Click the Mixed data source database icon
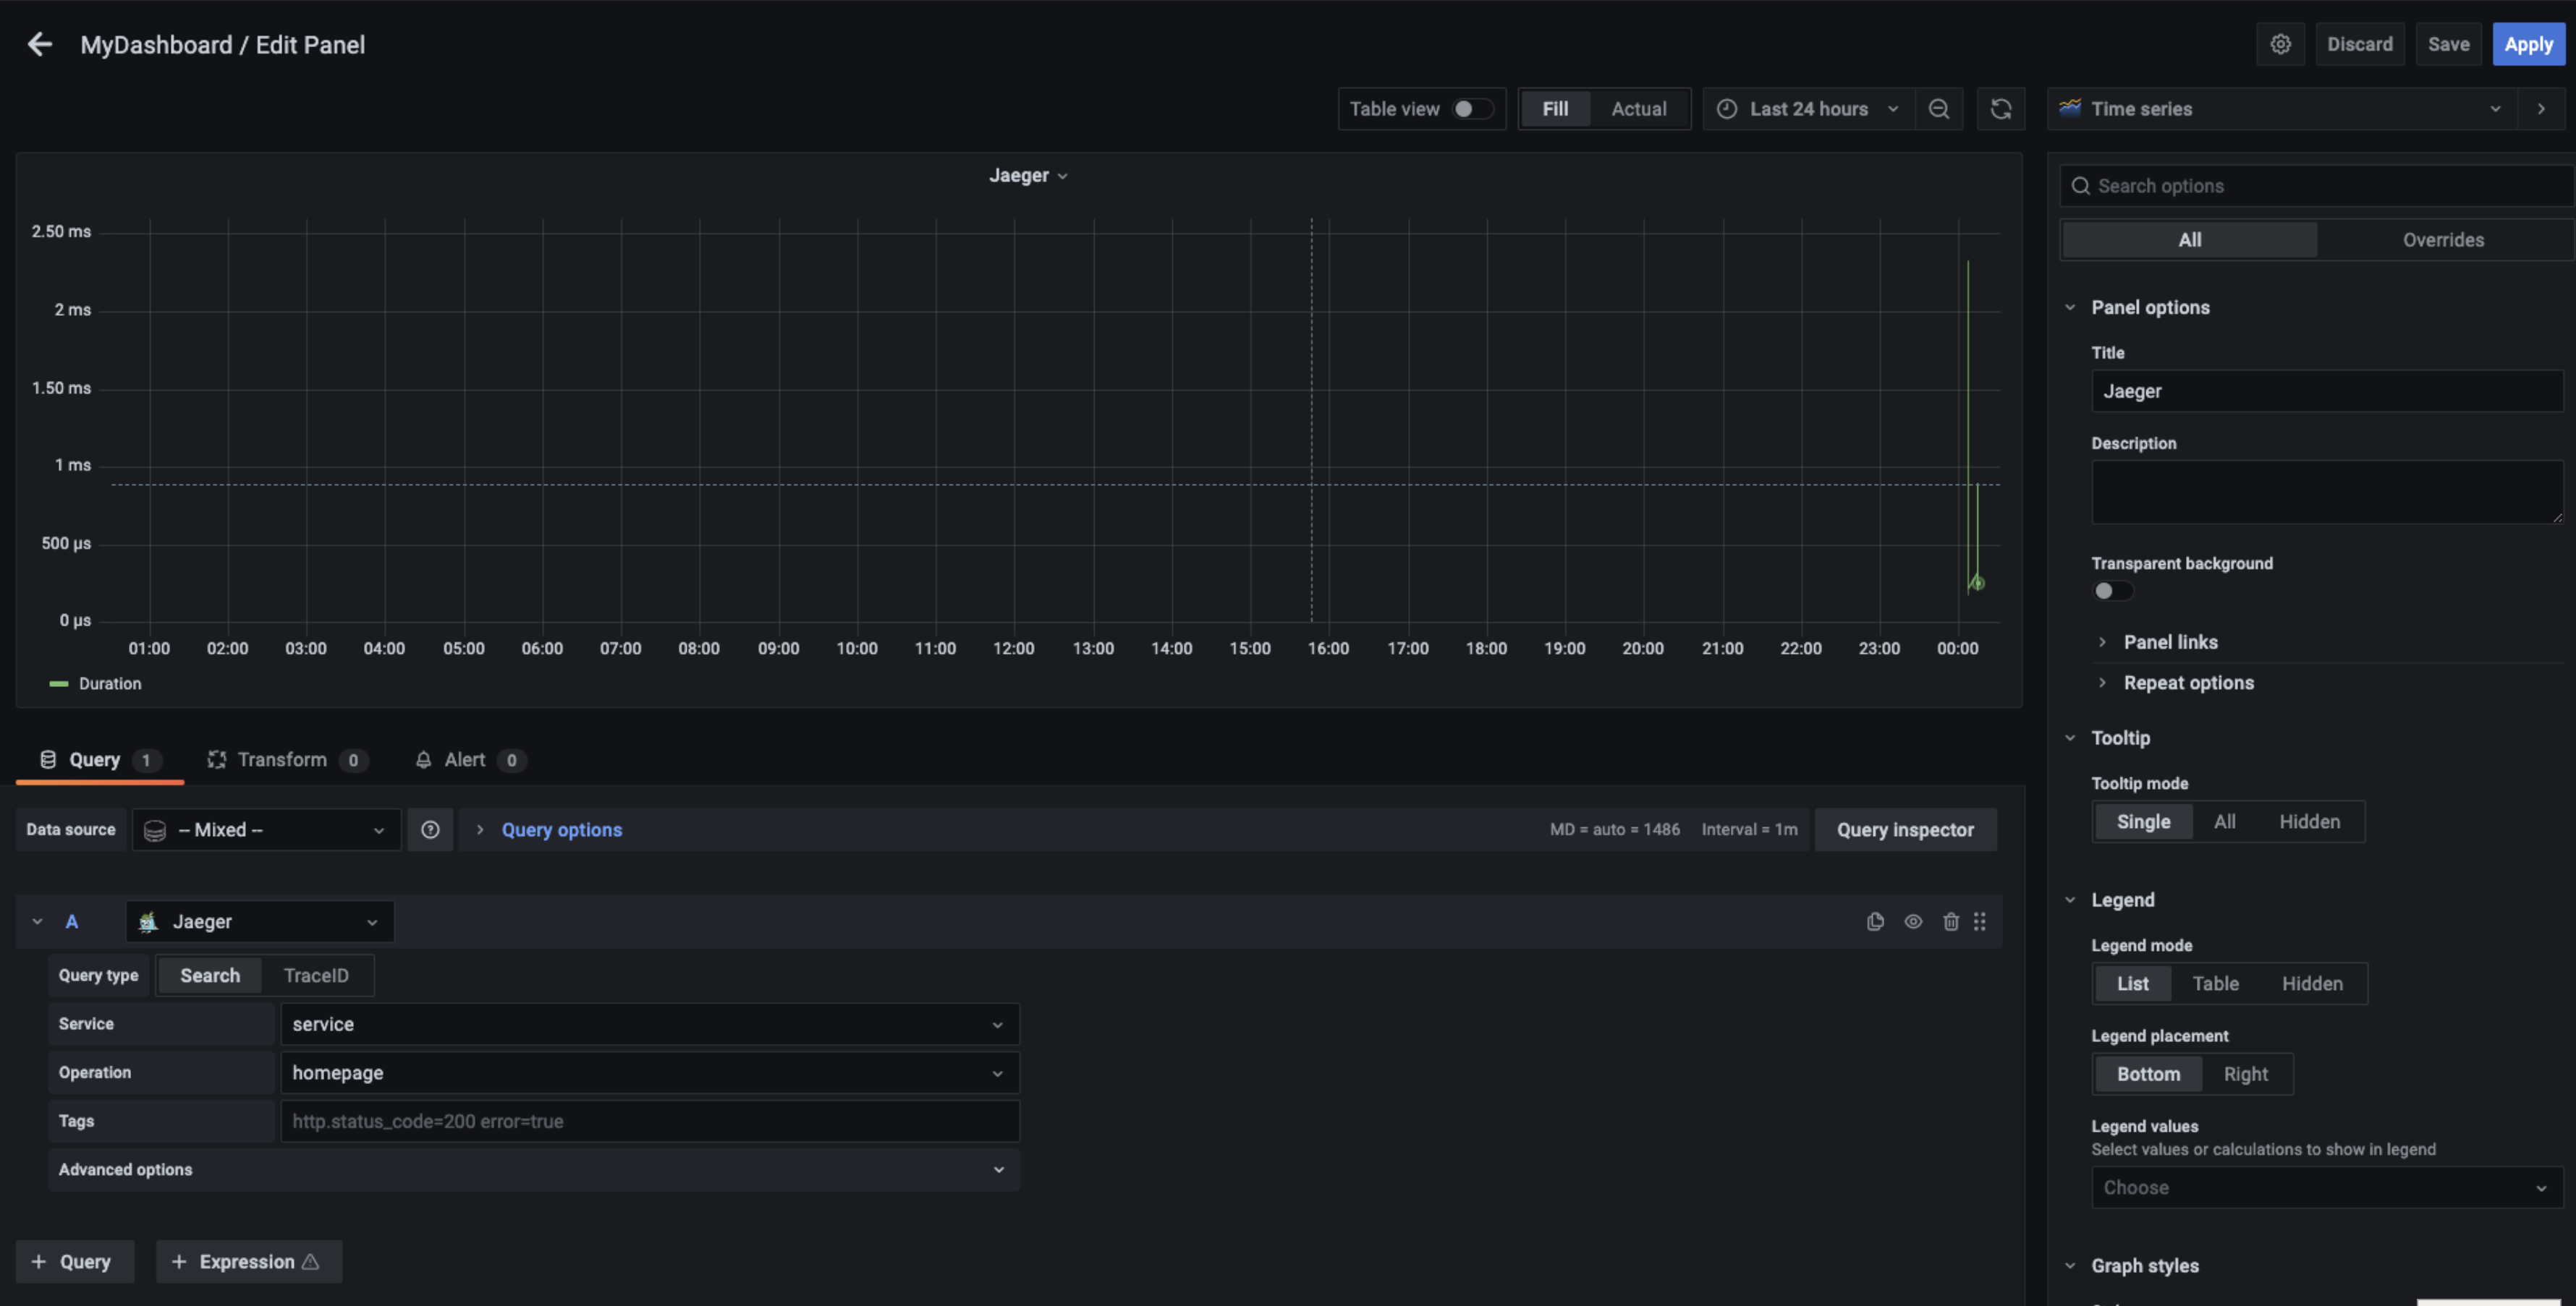This screenshot has height=1306, width=2576. point(155,830)
